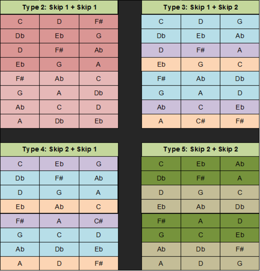
Task: Select the 'Type 3: Skip 1 + Skip 2' header
Action: [201, 7]
